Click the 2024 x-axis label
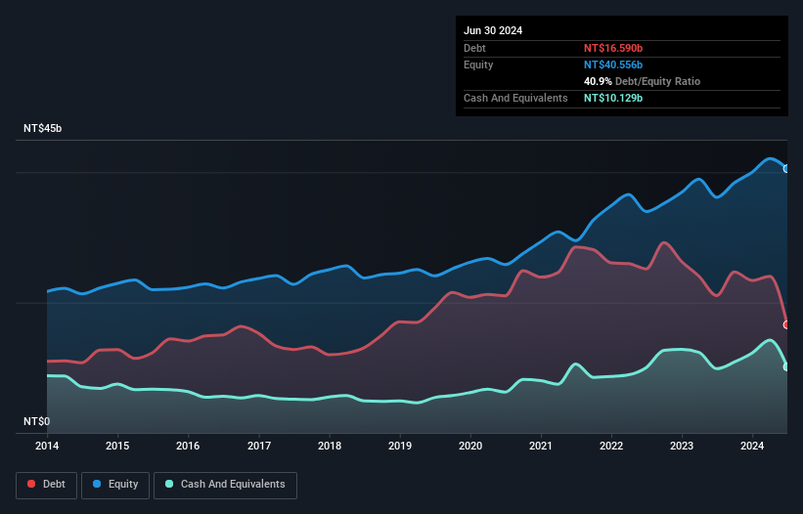This screenshot has width=803, height=514. coord(752,446)
